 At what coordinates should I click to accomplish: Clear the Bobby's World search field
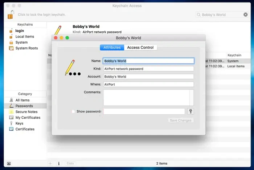coord(245,15)
